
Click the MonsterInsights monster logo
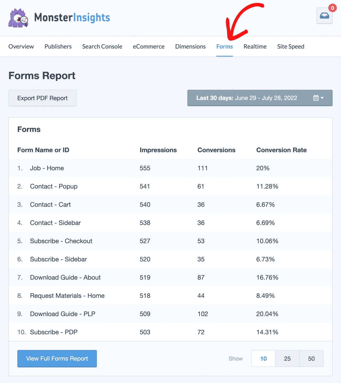click(x=18, y=18)
